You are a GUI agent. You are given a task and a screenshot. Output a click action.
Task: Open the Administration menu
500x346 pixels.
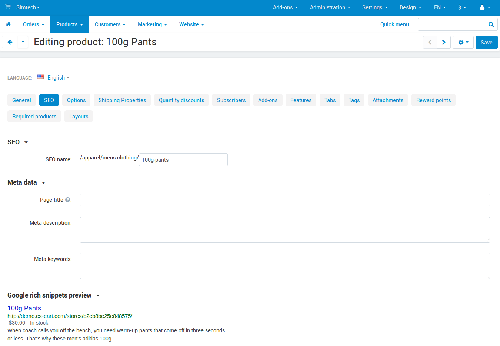pyautogui.click(x=330, y=7)
